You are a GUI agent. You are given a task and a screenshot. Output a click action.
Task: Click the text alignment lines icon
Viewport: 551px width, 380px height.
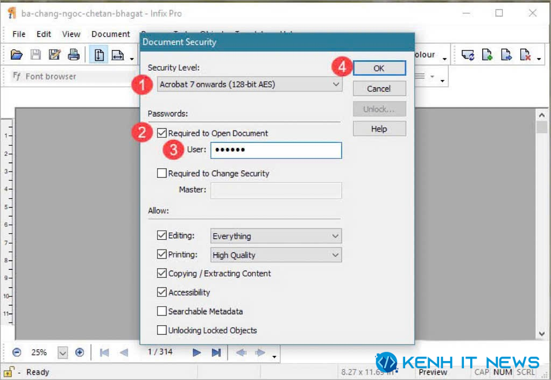coord(420,76)
